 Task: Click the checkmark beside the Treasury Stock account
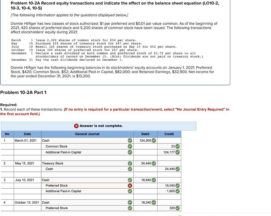click(x=130, y=163)
